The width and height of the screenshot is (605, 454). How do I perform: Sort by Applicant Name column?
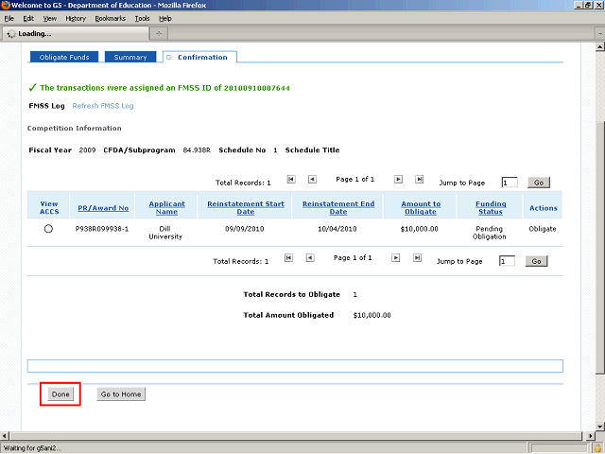click(166, 208)
